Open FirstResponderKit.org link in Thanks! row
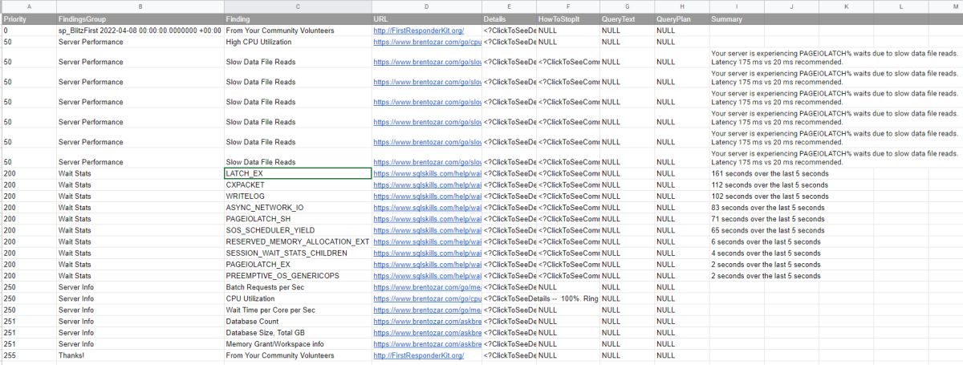Image resolution: width=963 pixels, height=365 pixels. coord(419,355)
